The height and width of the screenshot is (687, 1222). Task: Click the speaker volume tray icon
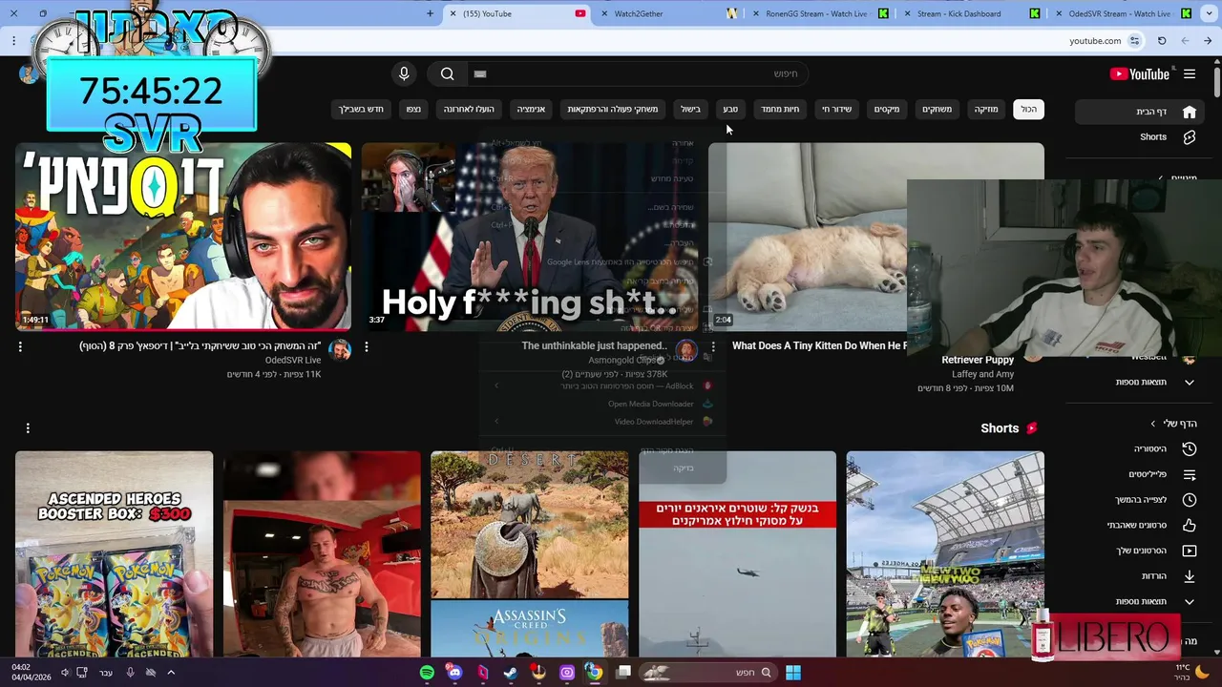[x=65, y=673]
